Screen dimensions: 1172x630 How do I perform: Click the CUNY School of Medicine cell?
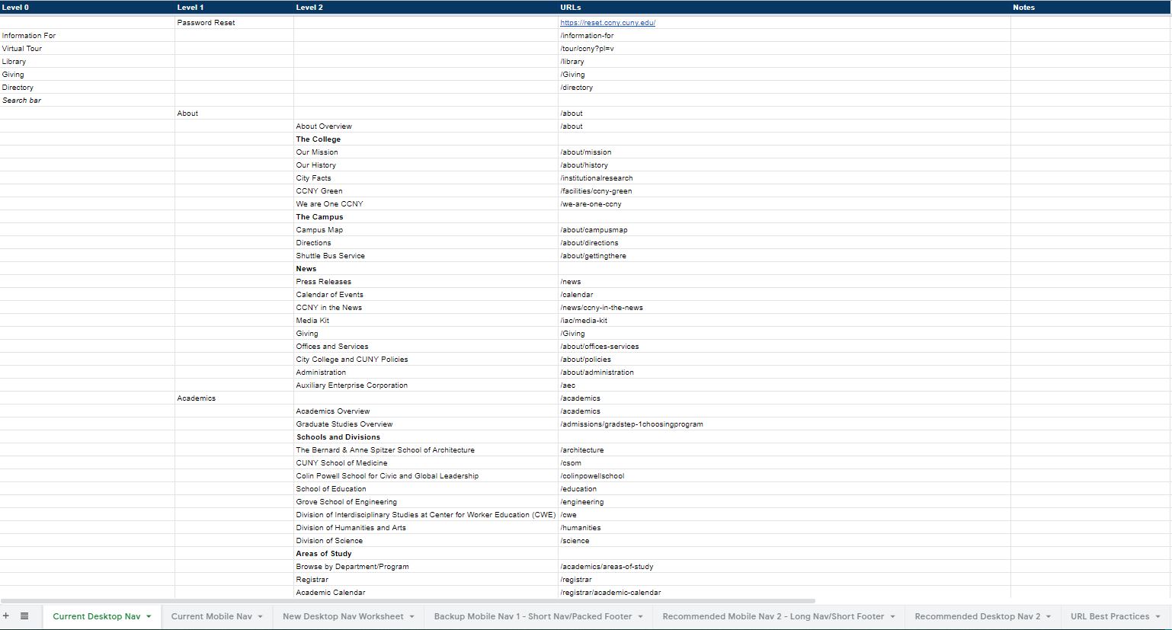(x=426, y=463)
